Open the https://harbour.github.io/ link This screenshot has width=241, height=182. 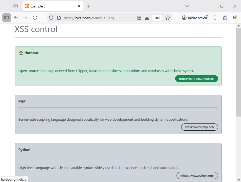pos(196,79)
